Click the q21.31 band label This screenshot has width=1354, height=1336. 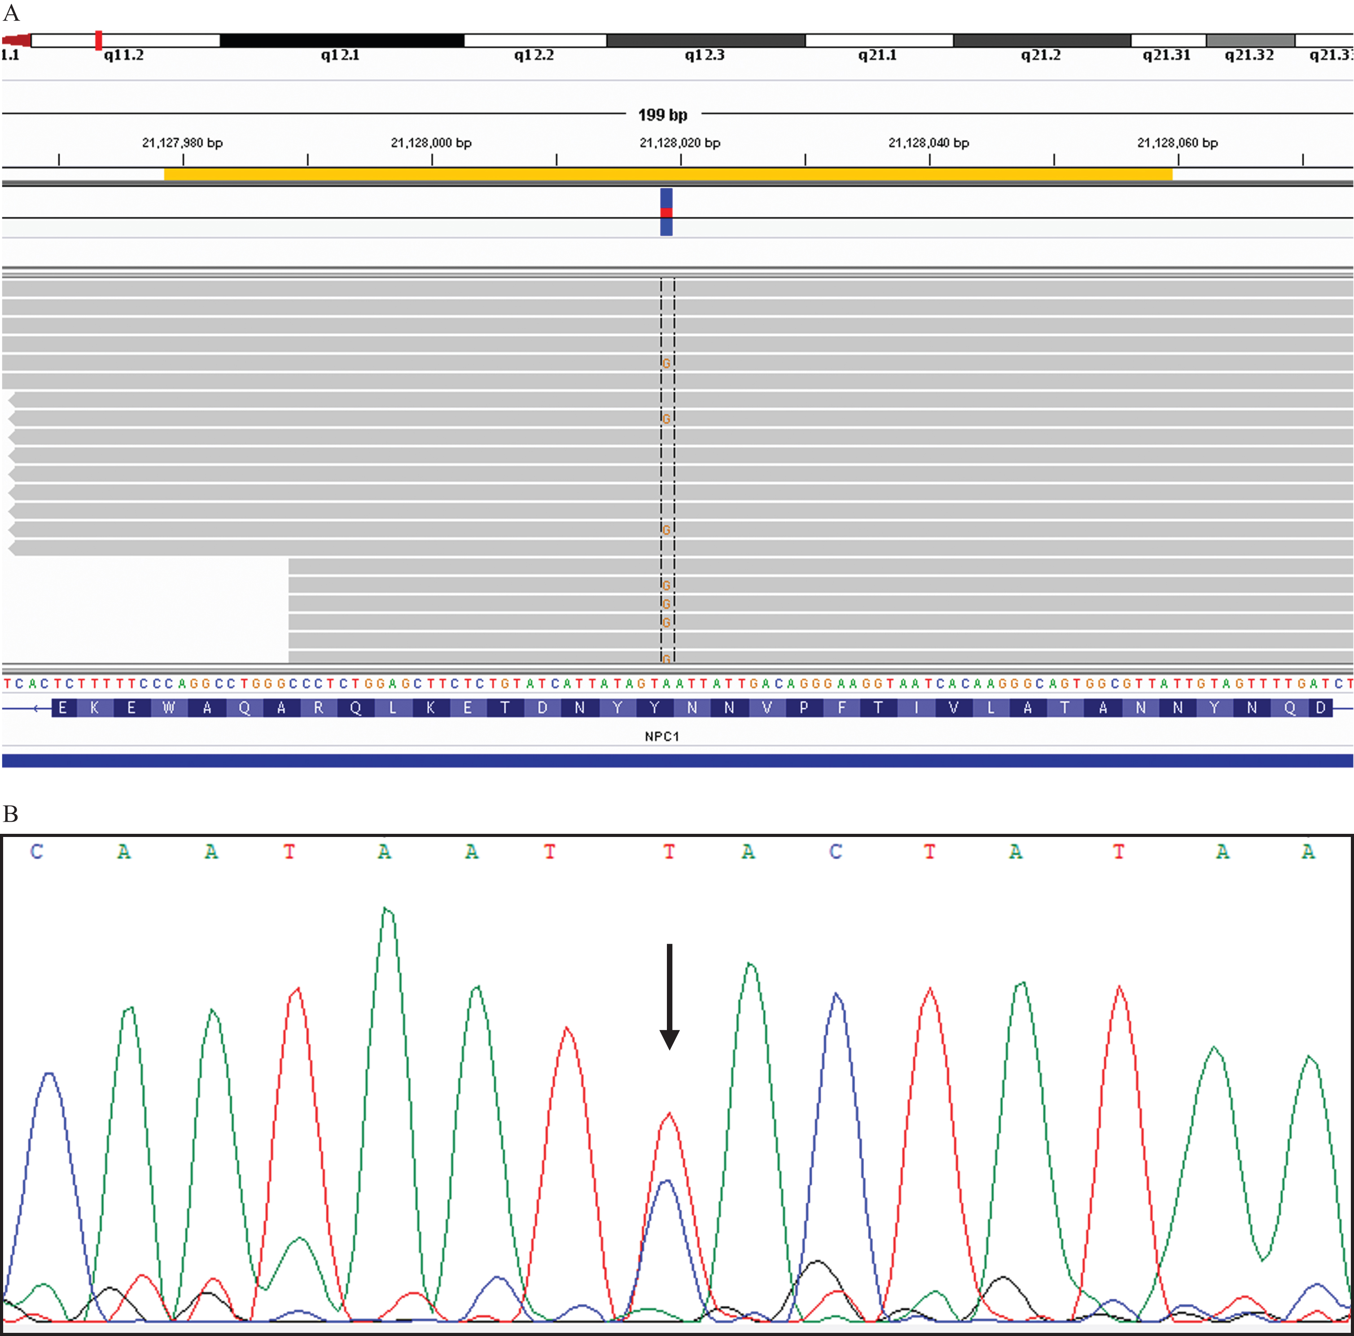pos(1167,55)
